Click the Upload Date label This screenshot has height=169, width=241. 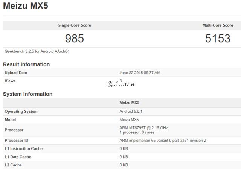pyautogui.click(x=16, y=73)
